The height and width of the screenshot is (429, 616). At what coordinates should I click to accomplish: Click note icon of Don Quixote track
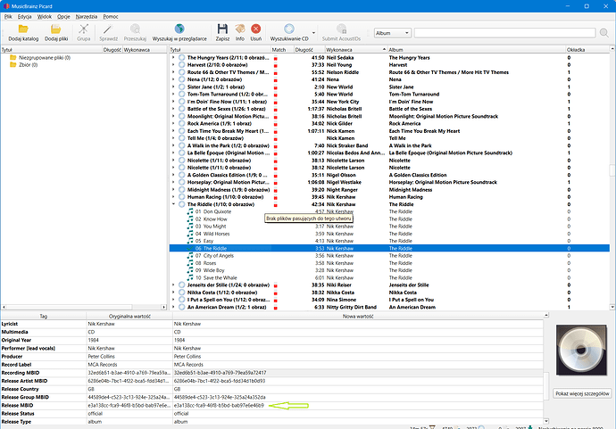click(190, 211)
